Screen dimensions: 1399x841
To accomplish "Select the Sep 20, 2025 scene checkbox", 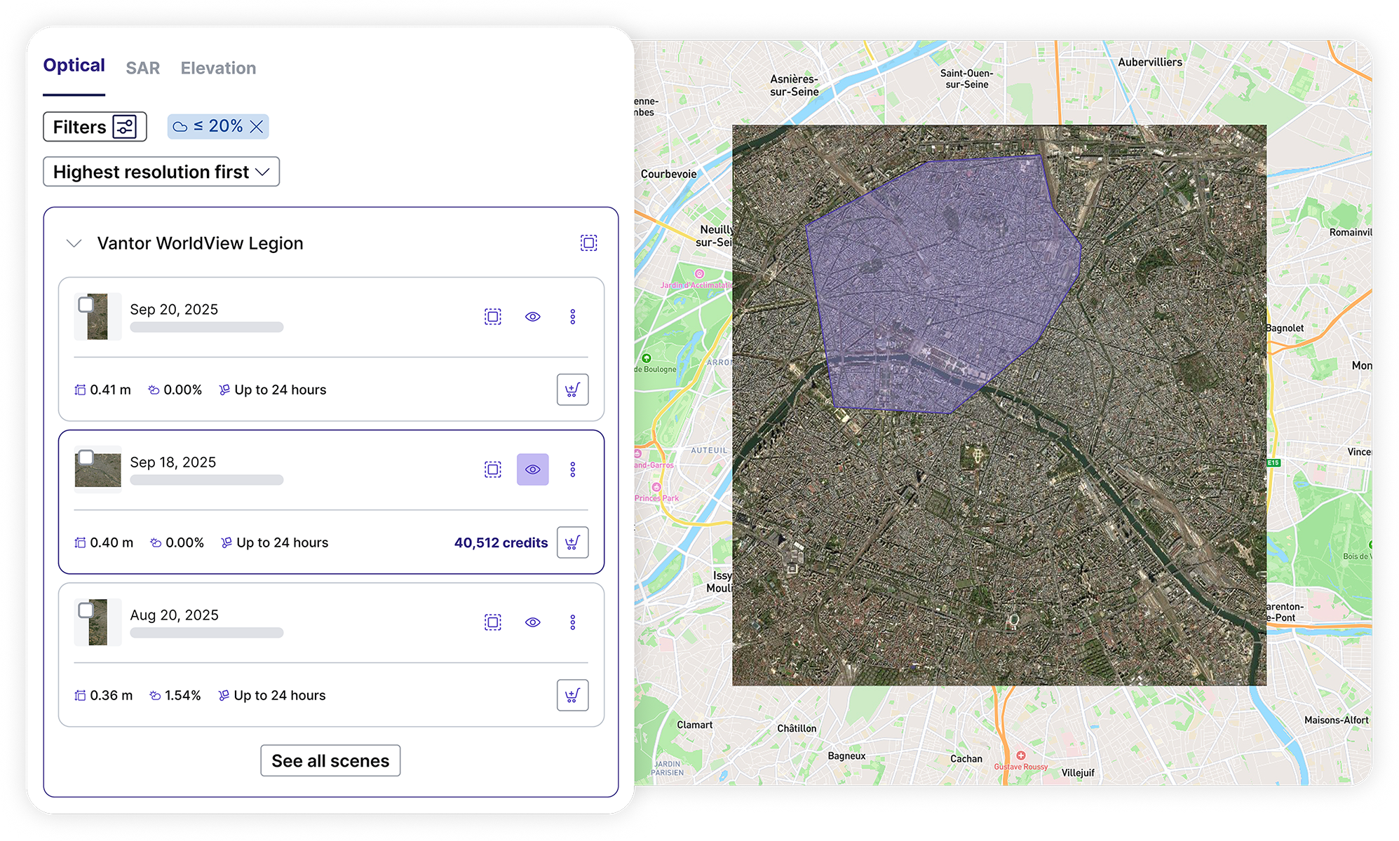I will pos(86,305).
